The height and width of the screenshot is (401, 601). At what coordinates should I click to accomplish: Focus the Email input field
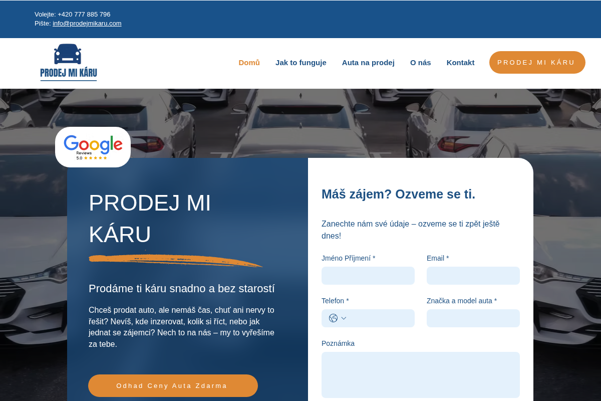pyautogui.click(x=473, y=276)
